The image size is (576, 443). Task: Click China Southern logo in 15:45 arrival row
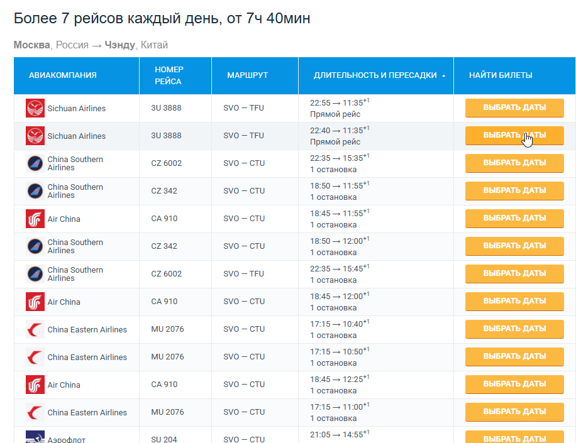pyautogui.click(x=35, y=274)
